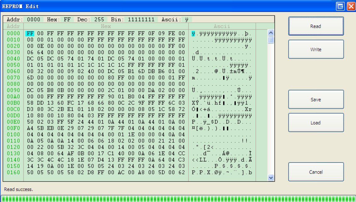Viewport: 356px width, 202px height.
Task: Select address row 0160
Action: [x=14, y=172]
